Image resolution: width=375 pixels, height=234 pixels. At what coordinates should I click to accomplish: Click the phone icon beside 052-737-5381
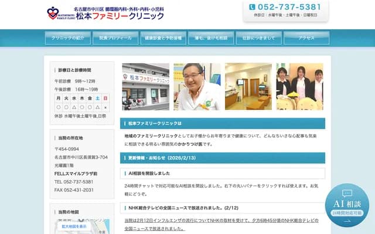point(252,7)
